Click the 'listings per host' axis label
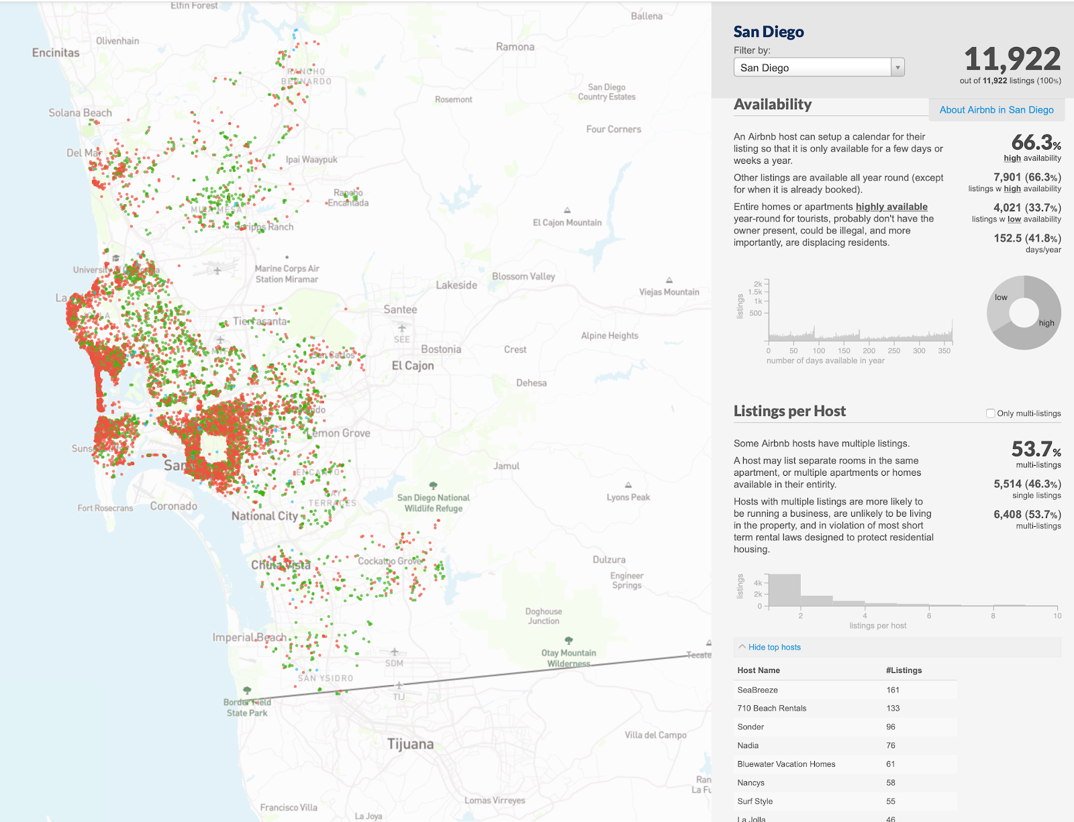This screenshot has height=822, width=1074. coord(878,626)
